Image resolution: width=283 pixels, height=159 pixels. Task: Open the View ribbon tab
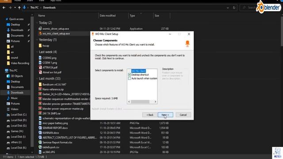[42, 1]
